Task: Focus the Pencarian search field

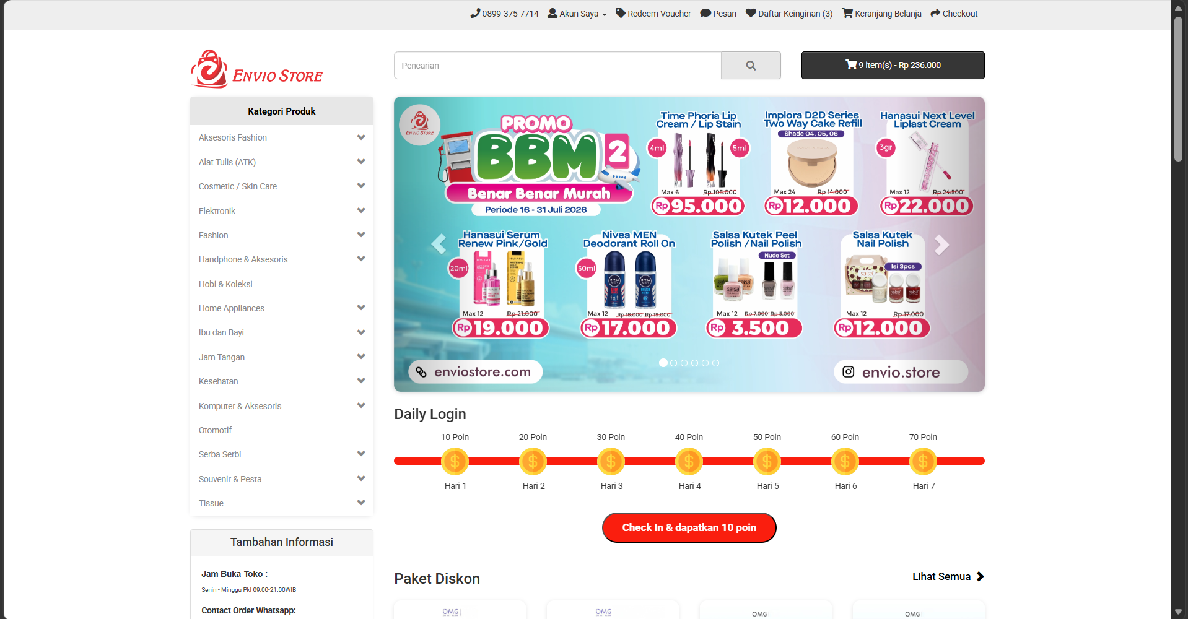Action: pyautogui.click(x=557, y=65)
